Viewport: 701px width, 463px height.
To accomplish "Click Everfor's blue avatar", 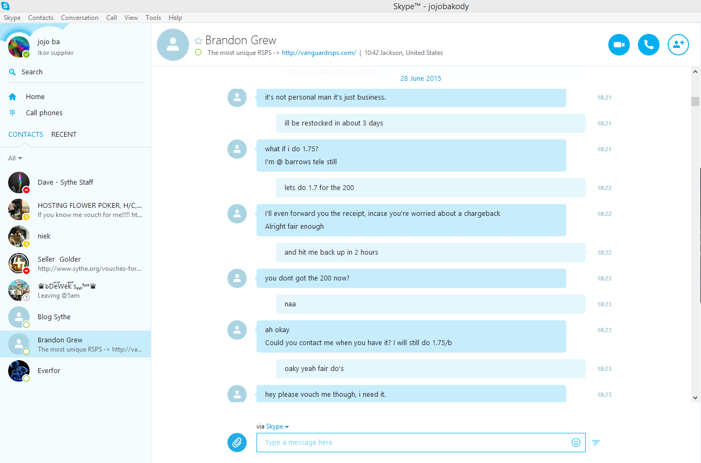I will (x=19, y=371).
